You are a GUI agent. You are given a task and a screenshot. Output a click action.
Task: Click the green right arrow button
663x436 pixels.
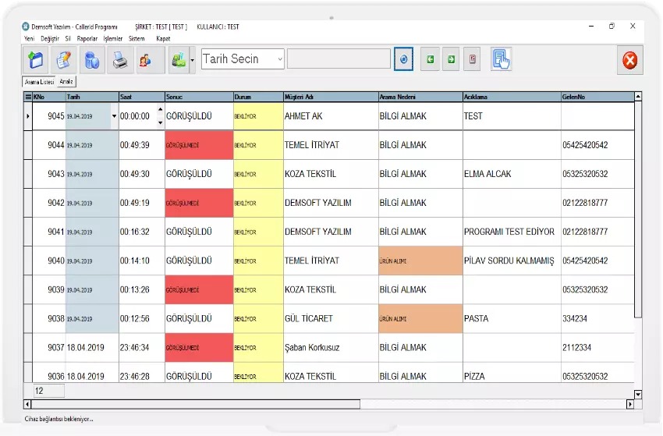(451, 59)
